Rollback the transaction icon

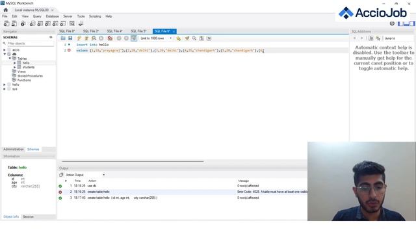pyautogui.click(x=126, y=38)
